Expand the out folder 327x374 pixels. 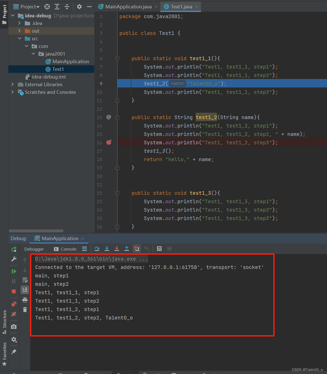20,31
